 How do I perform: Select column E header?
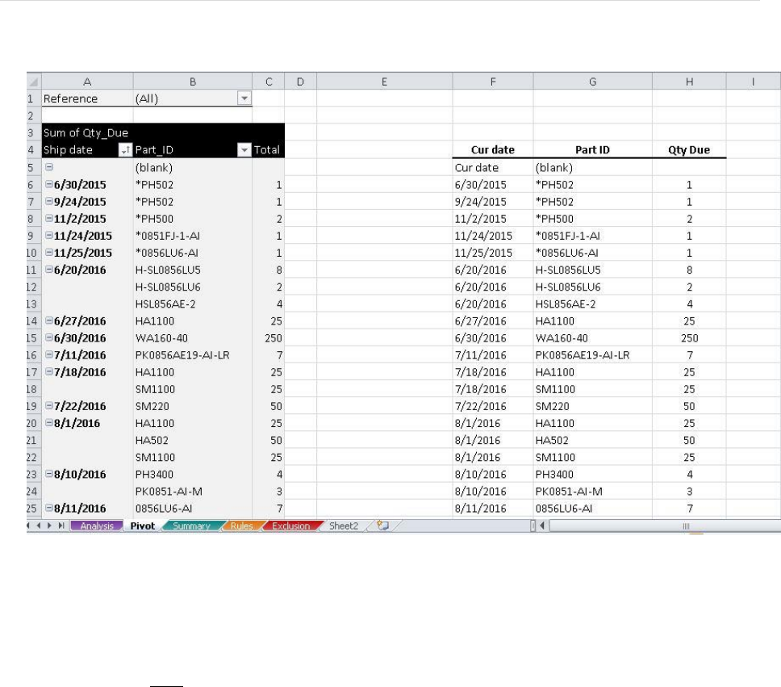tap(384, 82)
